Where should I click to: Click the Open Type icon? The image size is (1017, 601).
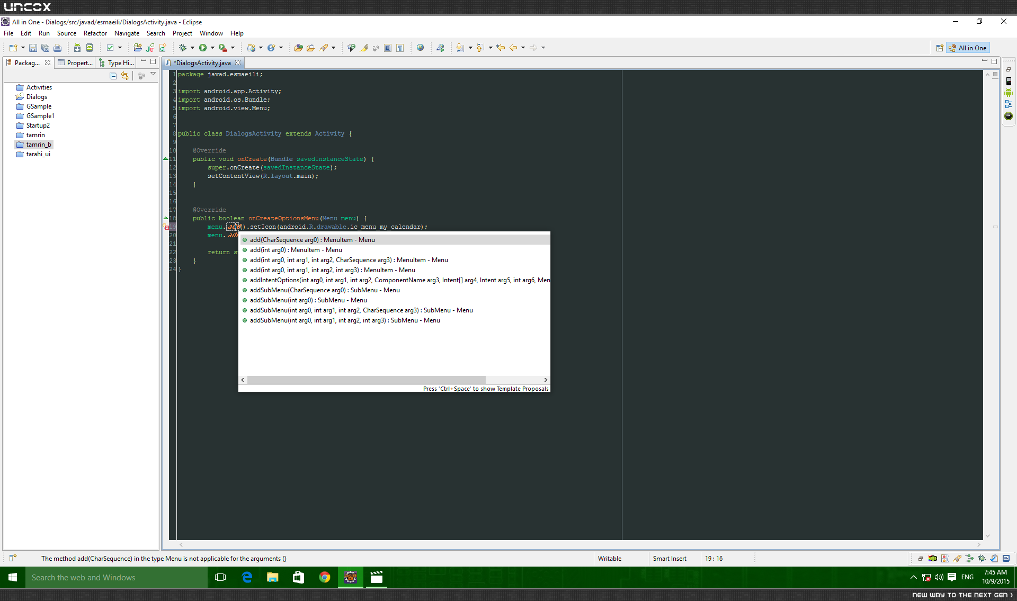[298, 48]
